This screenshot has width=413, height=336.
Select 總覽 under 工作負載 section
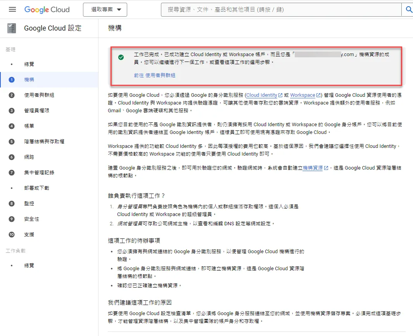[x=29, y=266]
